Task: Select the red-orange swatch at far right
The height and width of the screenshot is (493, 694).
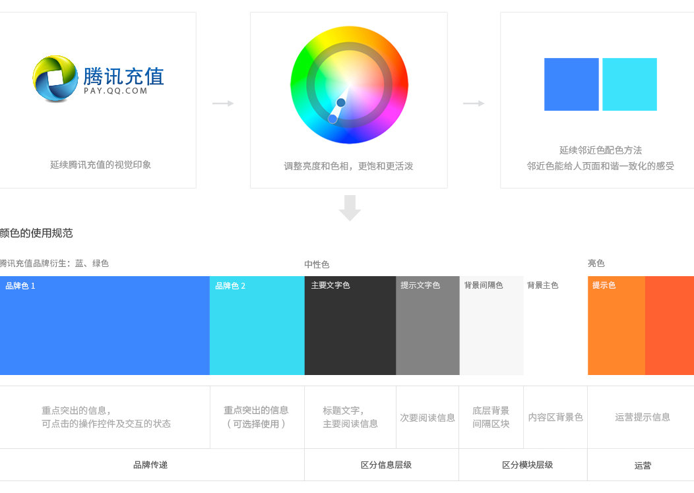Action: (x=669, y=326)
